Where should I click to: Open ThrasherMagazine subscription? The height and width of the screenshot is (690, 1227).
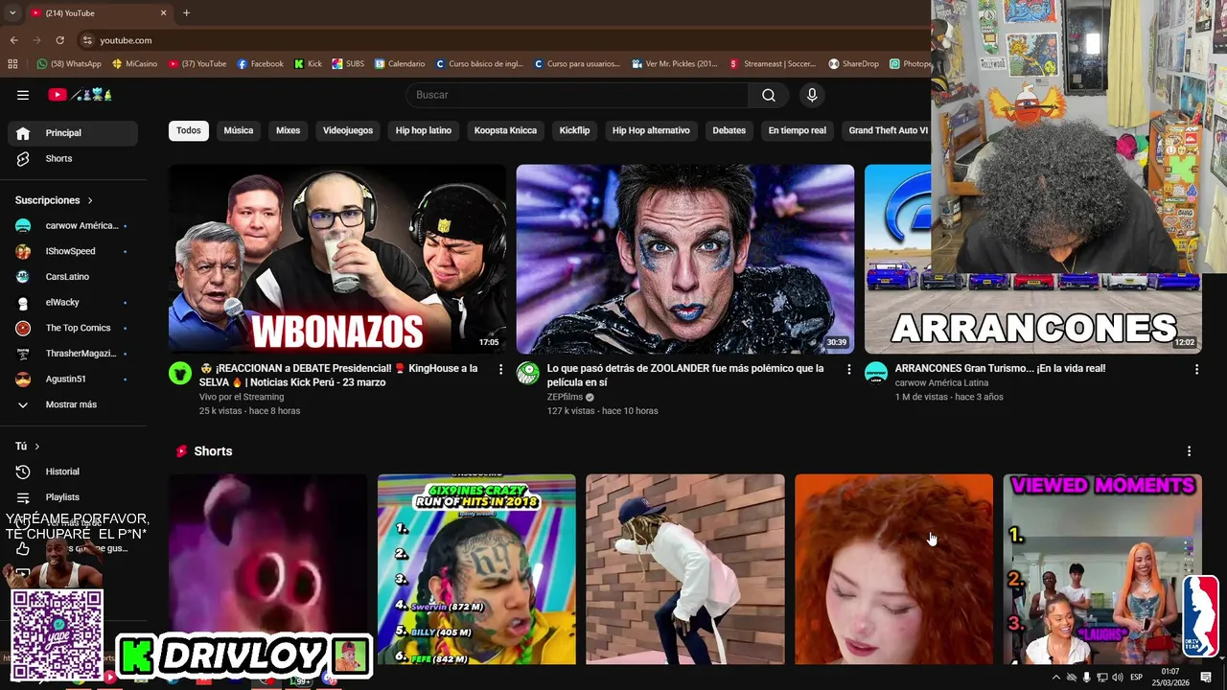click(x=73, y=354)
